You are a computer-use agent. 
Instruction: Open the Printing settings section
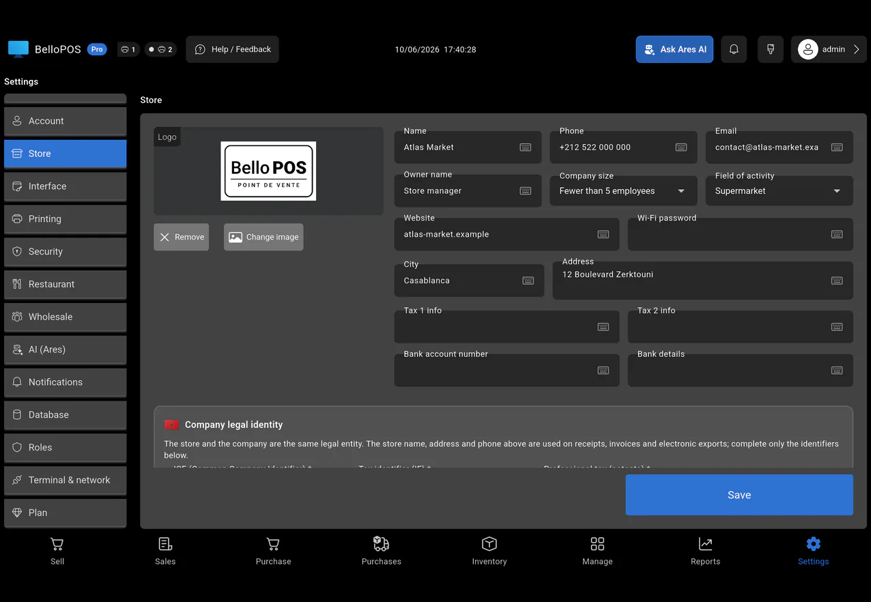tap(66, 219)
